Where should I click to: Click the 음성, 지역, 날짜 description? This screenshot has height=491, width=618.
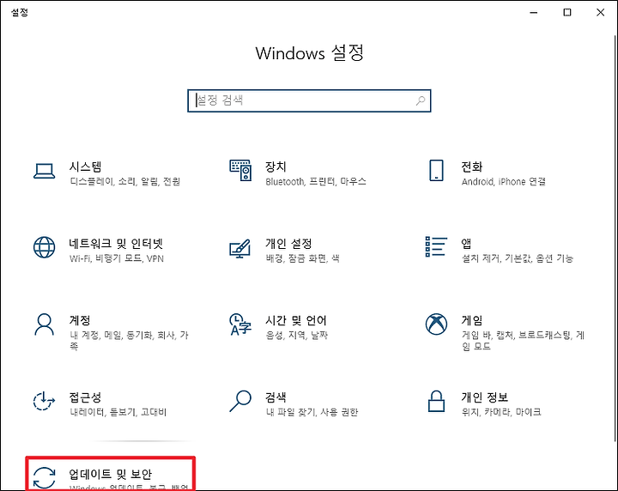point(296,335)
